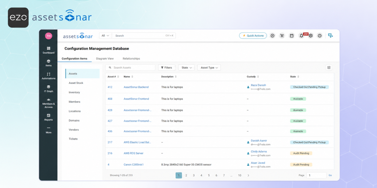This screenshot has height=188, width=377.
Task: Open the All search scope dropdown
Action: point(105,36)
